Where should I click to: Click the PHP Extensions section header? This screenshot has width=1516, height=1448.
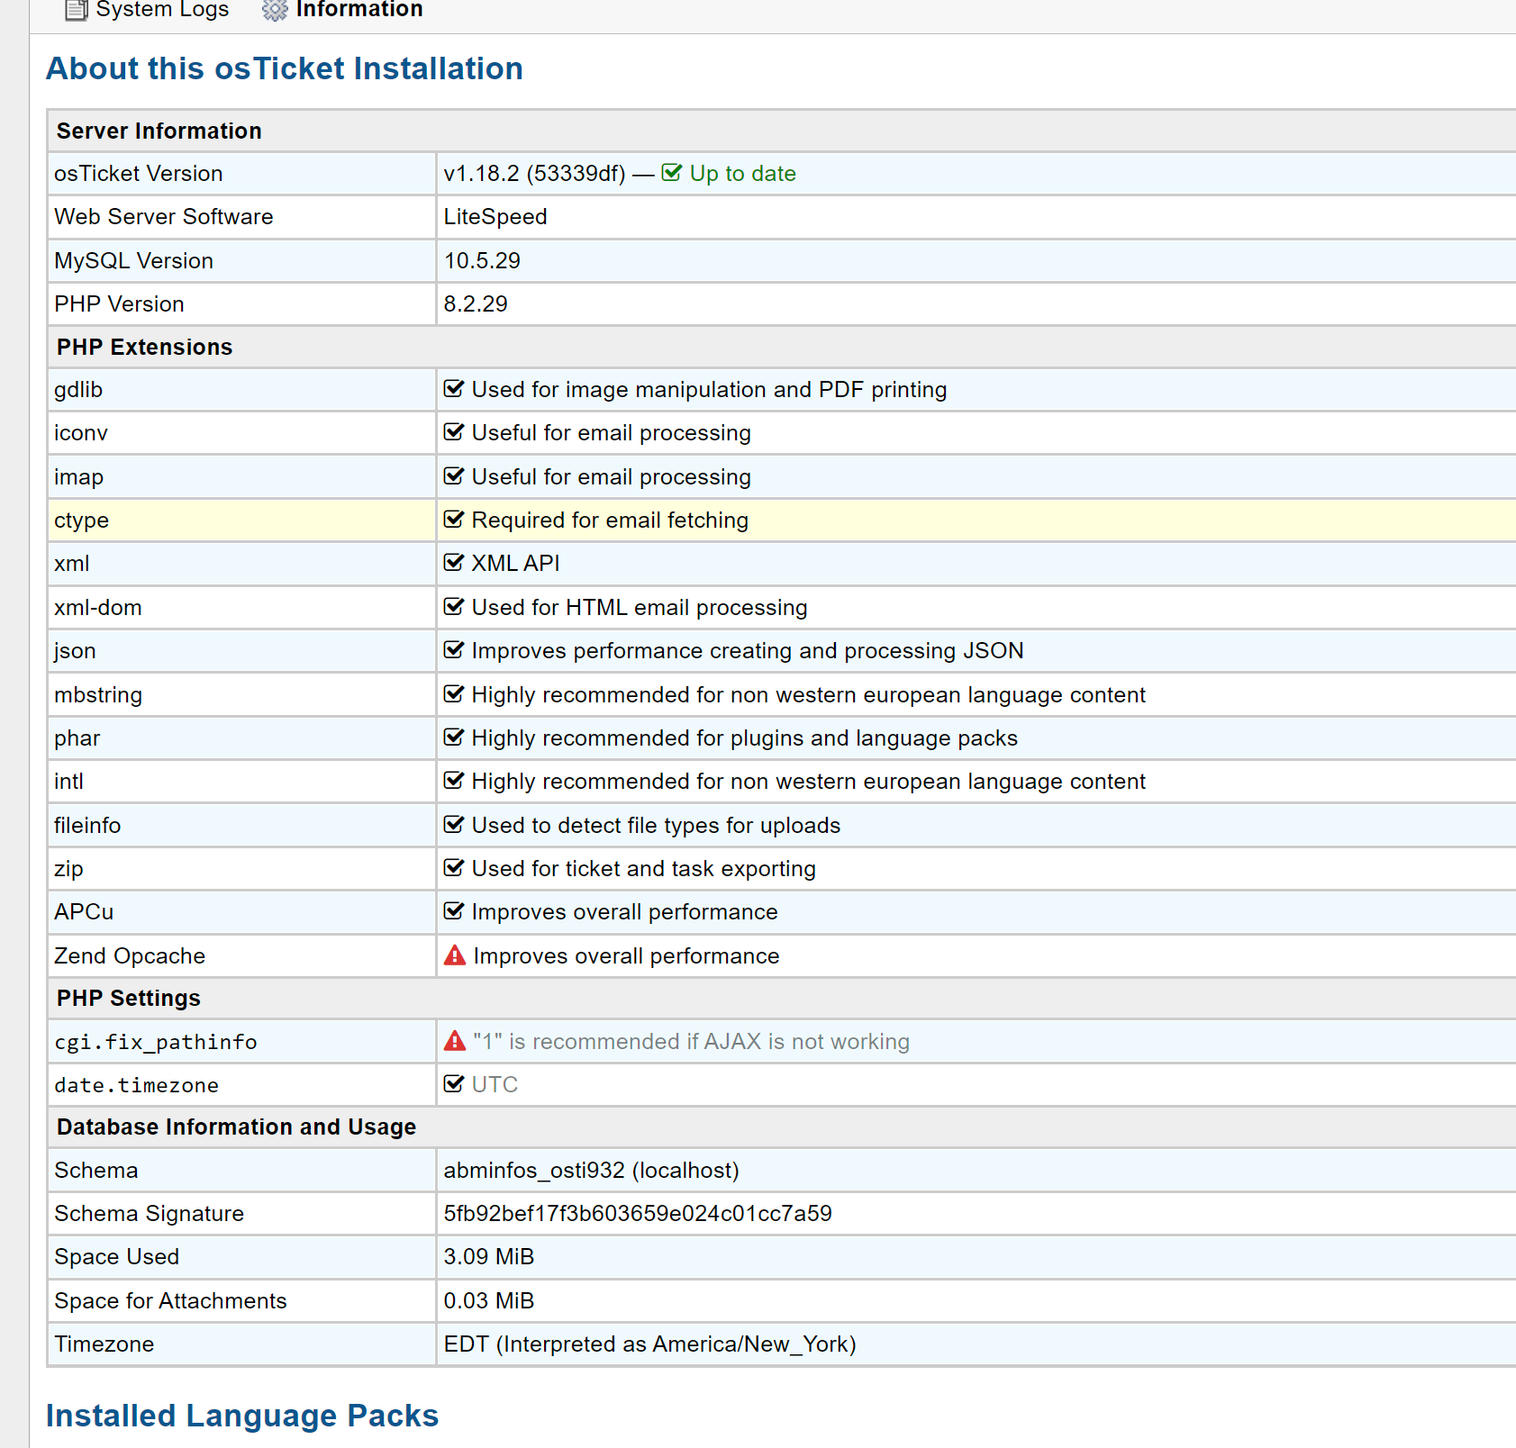click(144, 348)
